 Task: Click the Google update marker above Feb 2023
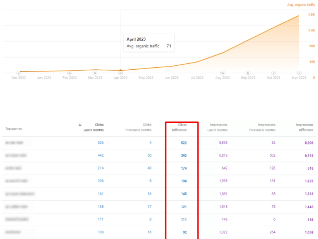click(x=70, y=73)
